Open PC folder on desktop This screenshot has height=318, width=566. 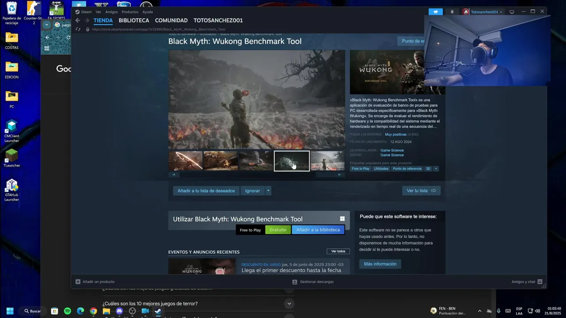(11, 99)
